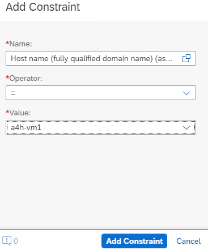Click the Add Constraint dialog title
208x250 pixels.
[43, 7]
